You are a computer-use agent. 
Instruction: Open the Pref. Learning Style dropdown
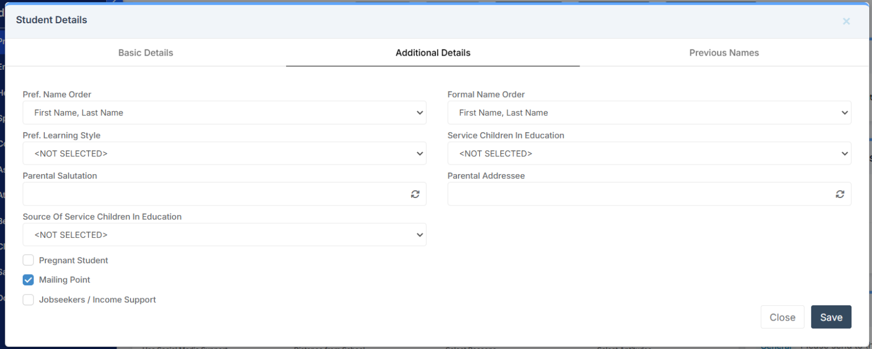tap(224, 153)
